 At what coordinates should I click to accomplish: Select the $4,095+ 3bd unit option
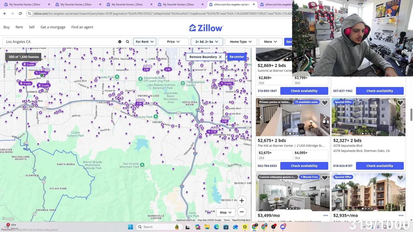(310, 155)
